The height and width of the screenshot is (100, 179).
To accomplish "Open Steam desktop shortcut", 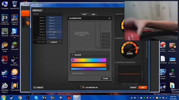I will pos(5,73).
